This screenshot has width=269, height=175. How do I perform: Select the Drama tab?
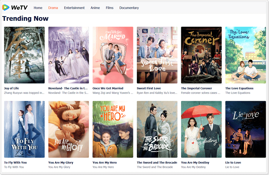click(53, 8)
